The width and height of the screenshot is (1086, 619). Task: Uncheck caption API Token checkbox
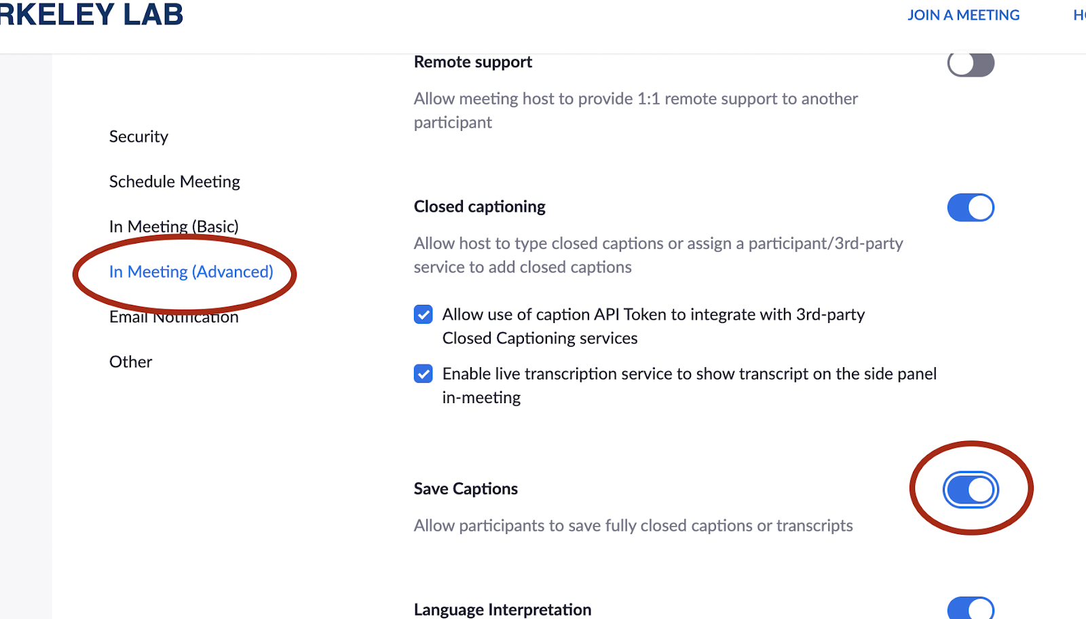point(424,314)
